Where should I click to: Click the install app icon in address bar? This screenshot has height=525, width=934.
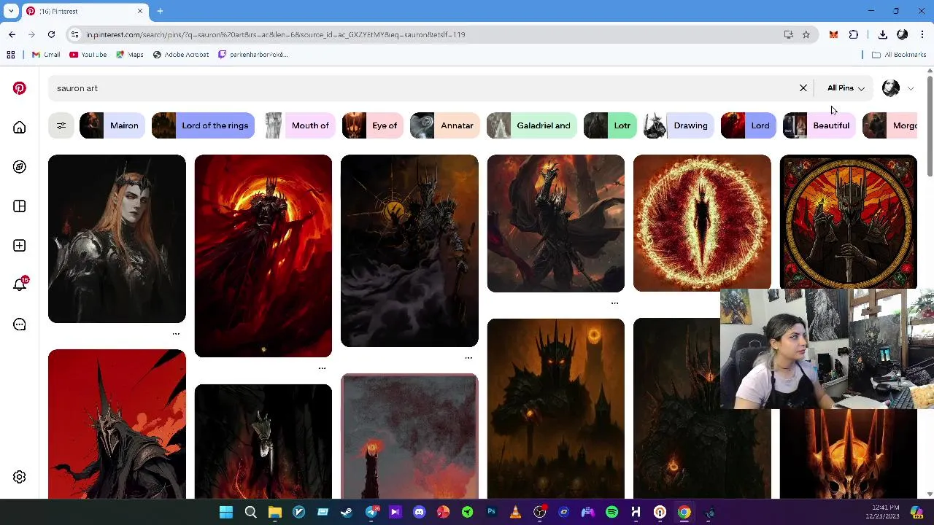(x=788, y=34)
